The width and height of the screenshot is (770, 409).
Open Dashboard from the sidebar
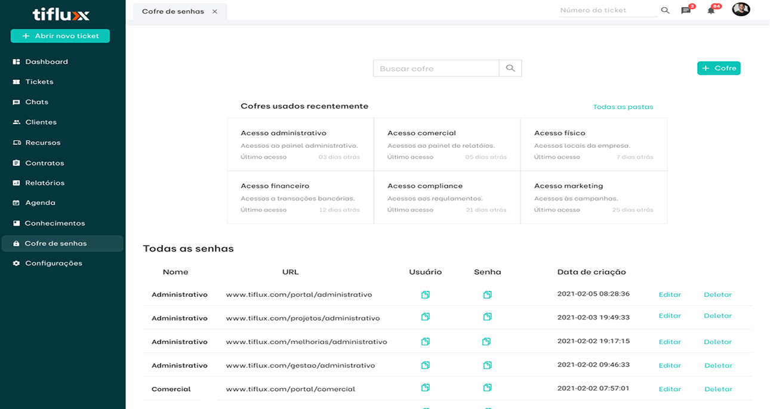(x=47, y=62)
